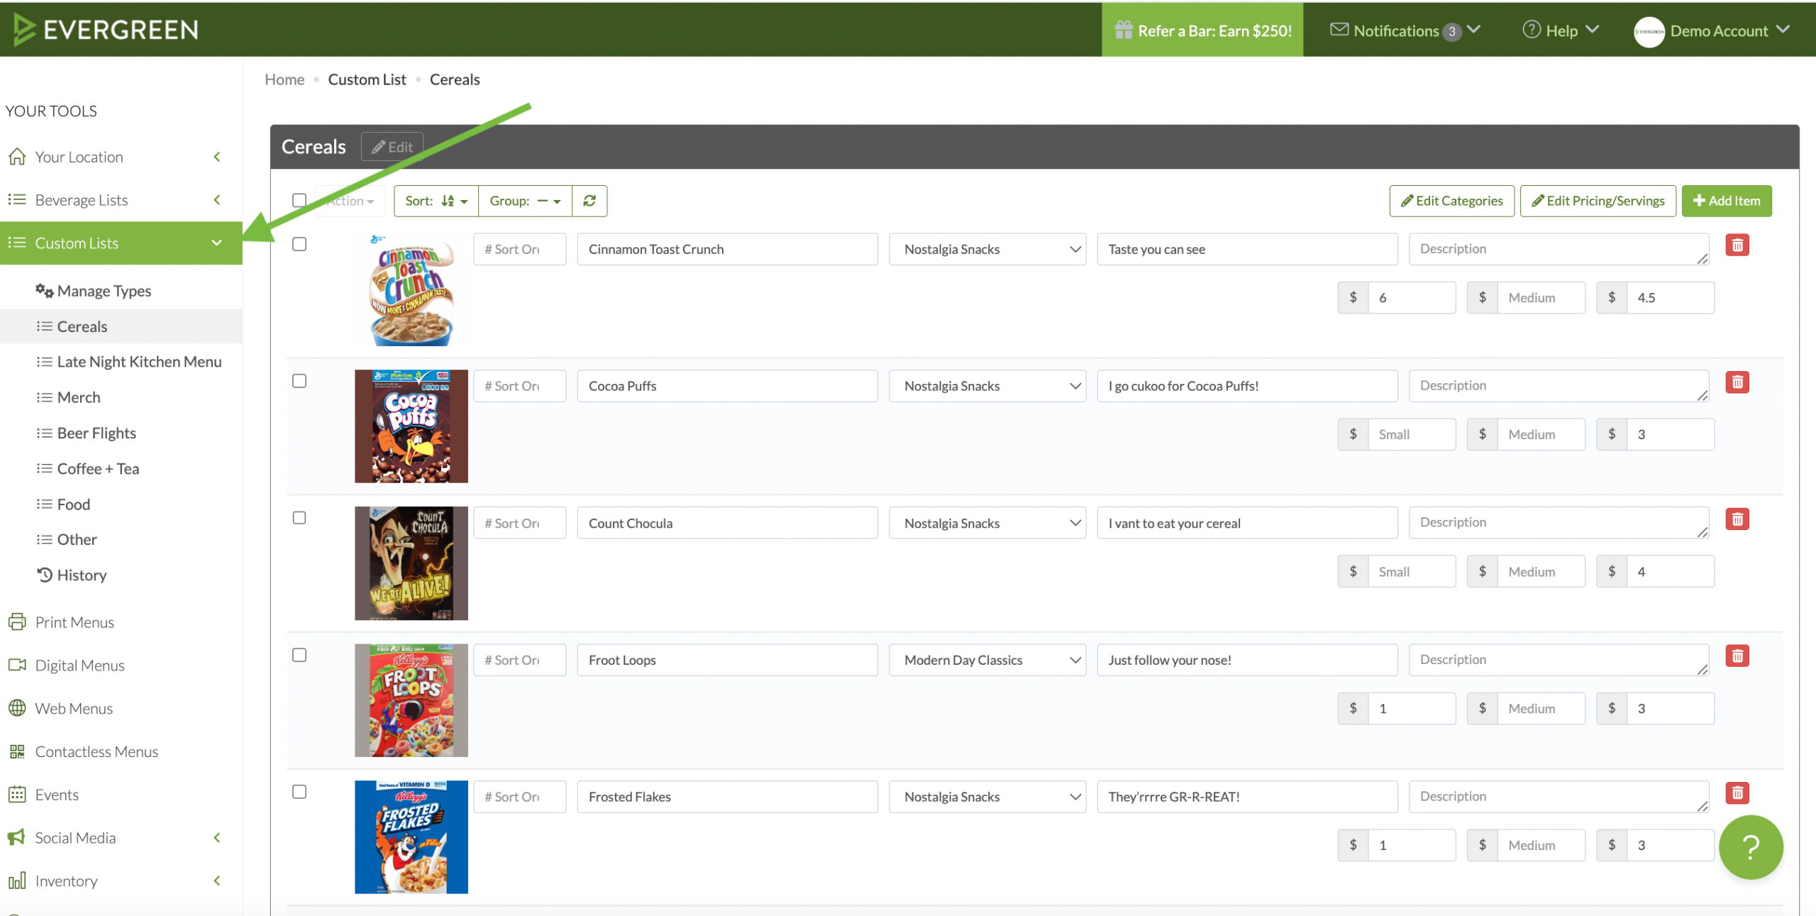Open History in Custom Lists
Viewport: 1816px width, 916px height.
[82, 575]
